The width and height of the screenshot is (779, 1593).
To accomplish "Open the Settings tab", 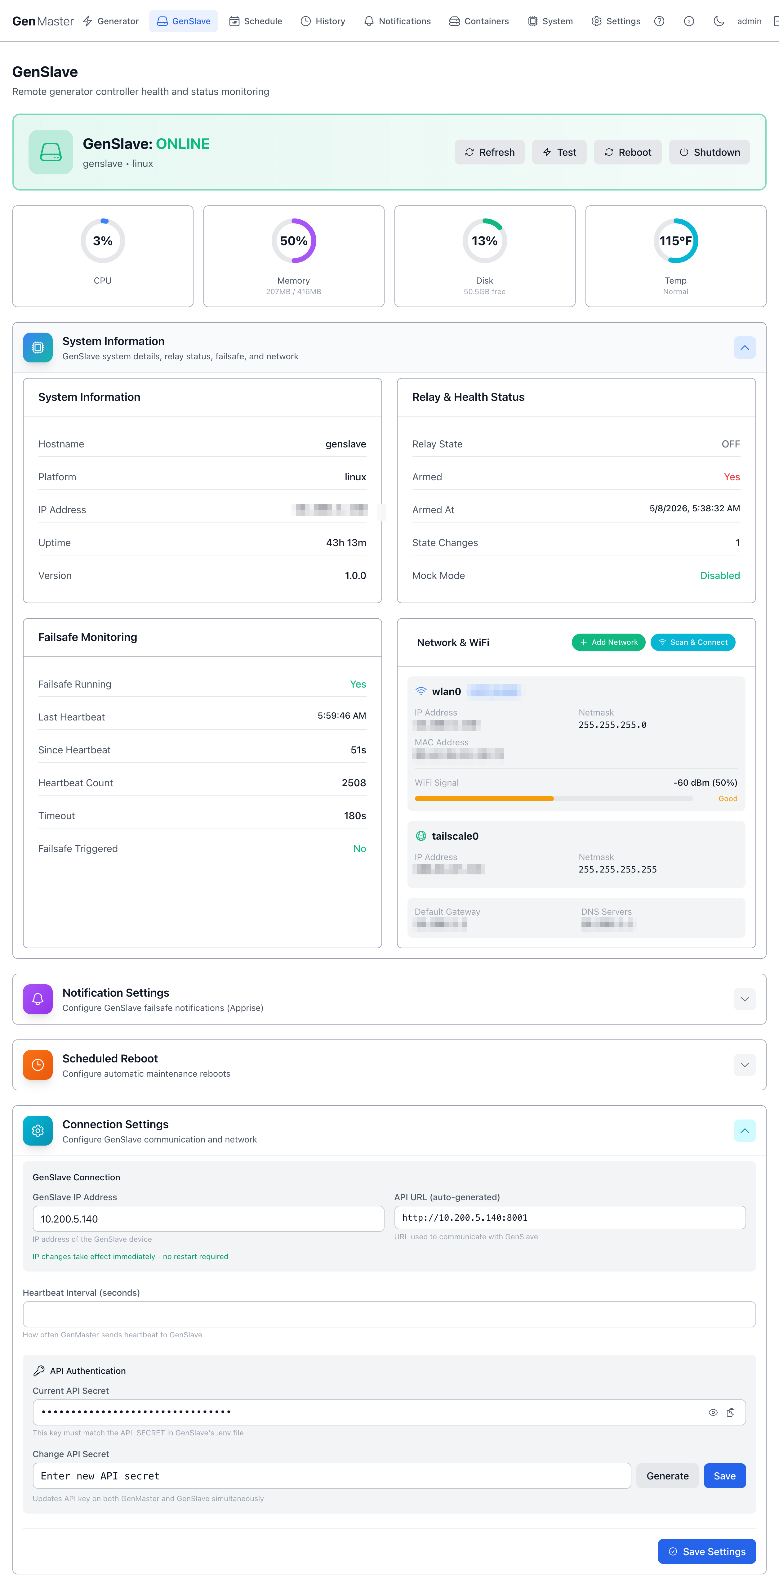I will [x=616, y=21].
